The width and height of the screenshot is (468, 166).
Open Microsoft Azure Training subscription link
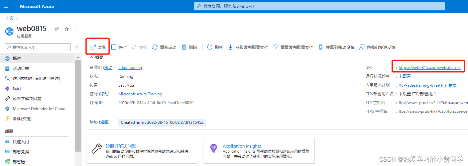[x=140, y=94]
